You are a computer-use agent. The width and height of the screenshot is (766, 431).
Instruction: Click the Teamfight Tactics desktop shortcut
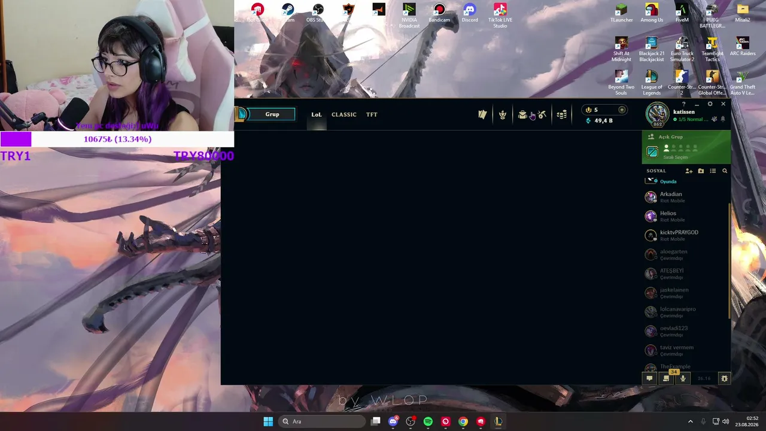click(712, 50)
